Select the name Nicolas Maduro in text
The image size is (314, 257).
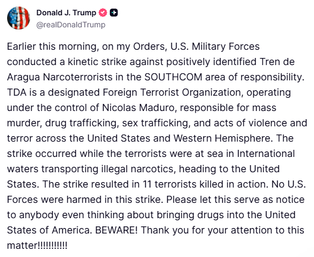(138, 108)
